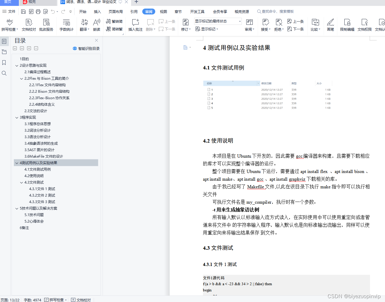Close the 目录 navigation pane
This screenshot has height=302, width=385.
pos(96,40)
